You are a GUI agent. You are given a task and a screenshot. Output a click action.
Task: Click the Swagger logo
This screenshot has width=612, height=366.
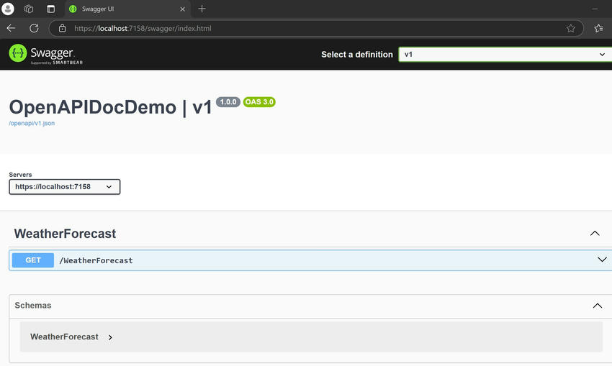[45, 54]
